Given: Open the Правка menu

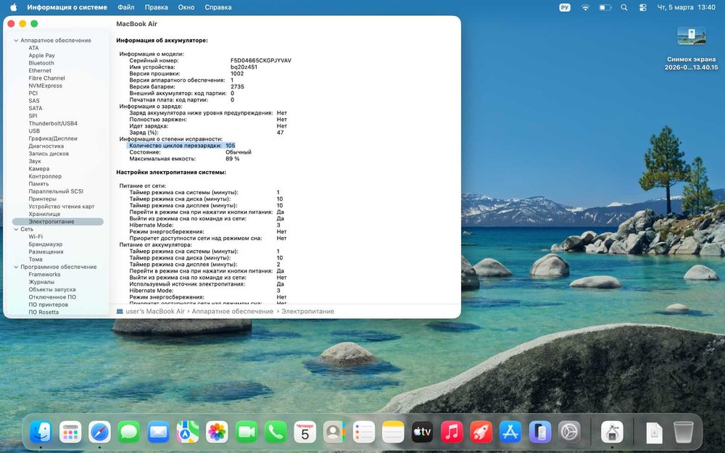Looking at the screenshot, I should point(157,7).
